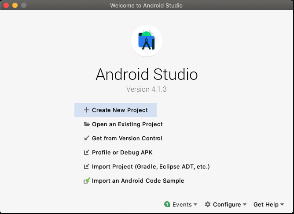Click the arrow icon for Get from Version Control

(86, 138)
